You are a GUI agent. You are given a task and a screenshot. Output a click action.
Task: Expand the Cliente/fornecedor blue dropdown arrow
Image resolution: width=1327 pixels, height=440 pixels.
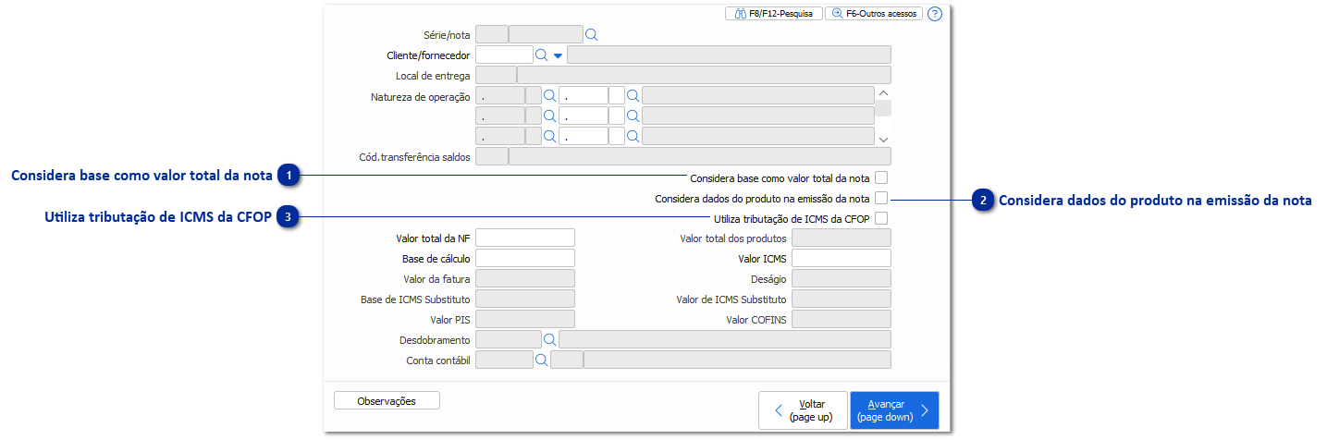(x=558, y=56)
